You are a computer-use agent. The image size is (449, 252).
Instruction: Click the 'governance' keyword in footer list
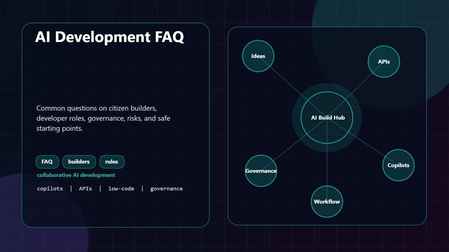click(x=166, y=189)
